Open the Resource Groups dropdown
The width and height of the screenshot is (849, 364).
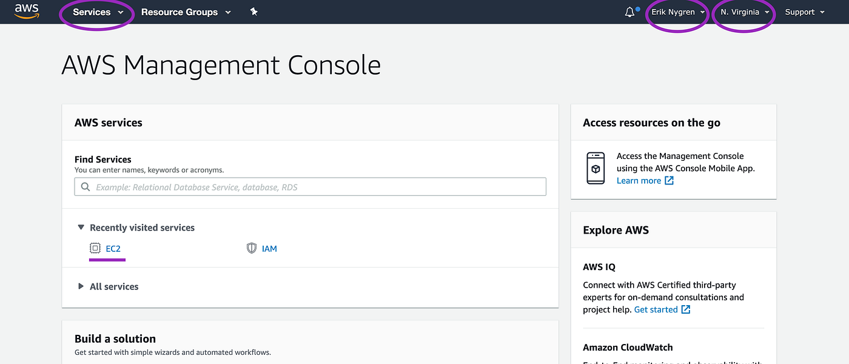tap(186, 12)
